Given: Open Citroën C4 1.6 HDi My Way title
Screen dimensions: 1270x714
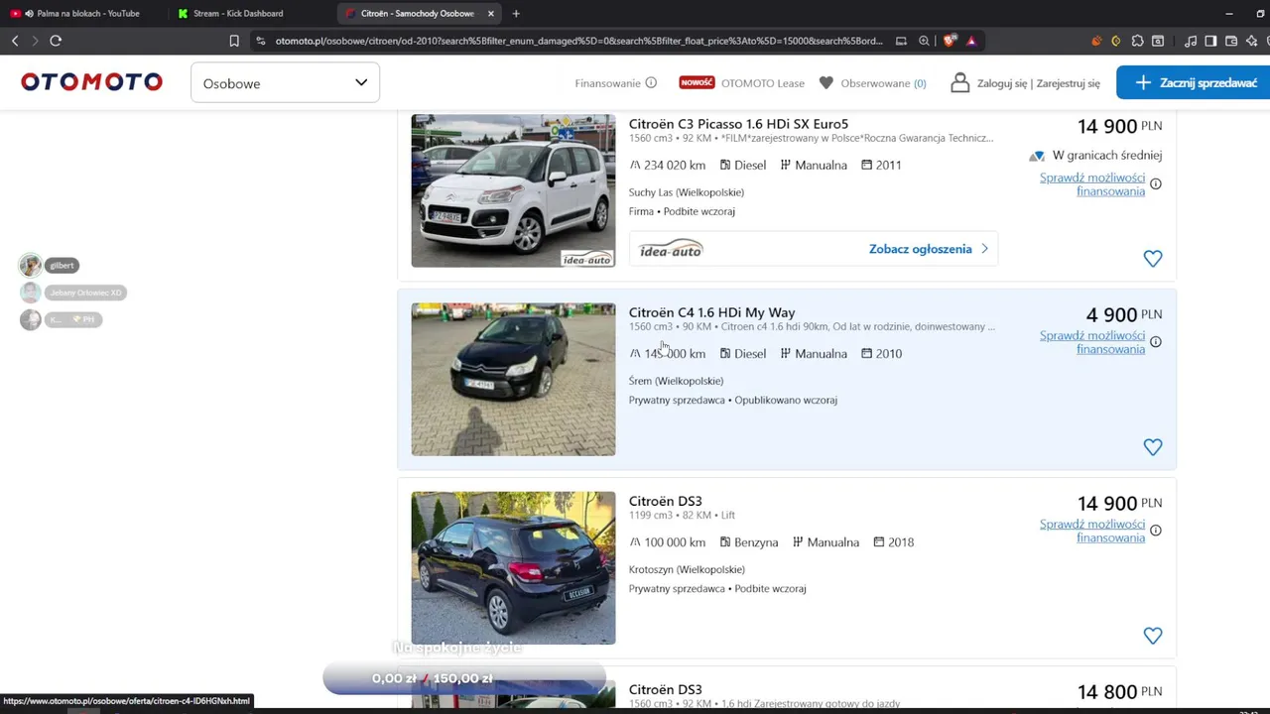Looking at the screenshot, I should 711,312.
